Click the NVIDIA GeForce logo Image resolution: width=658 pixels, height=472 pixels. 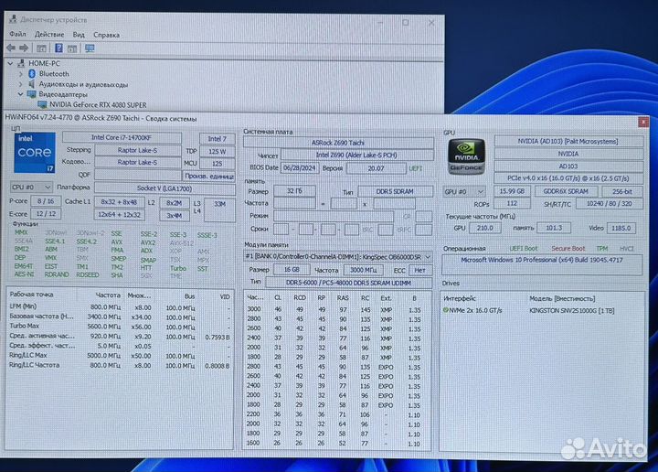click(x=466, y=157)
